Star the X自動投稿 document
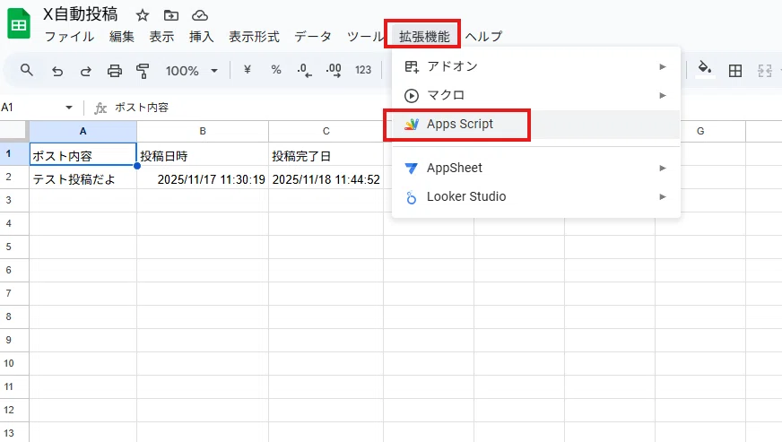 click(x=143, y=15)
